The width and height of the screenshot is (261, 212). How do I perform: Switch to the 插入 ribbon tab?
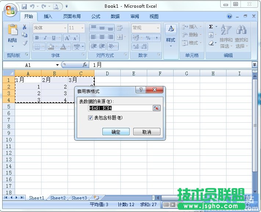[48, 17]
